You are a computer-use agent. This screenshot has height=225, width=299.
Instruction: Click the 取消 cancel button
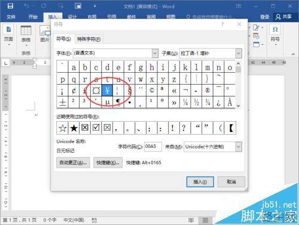(x=231, y=182)
